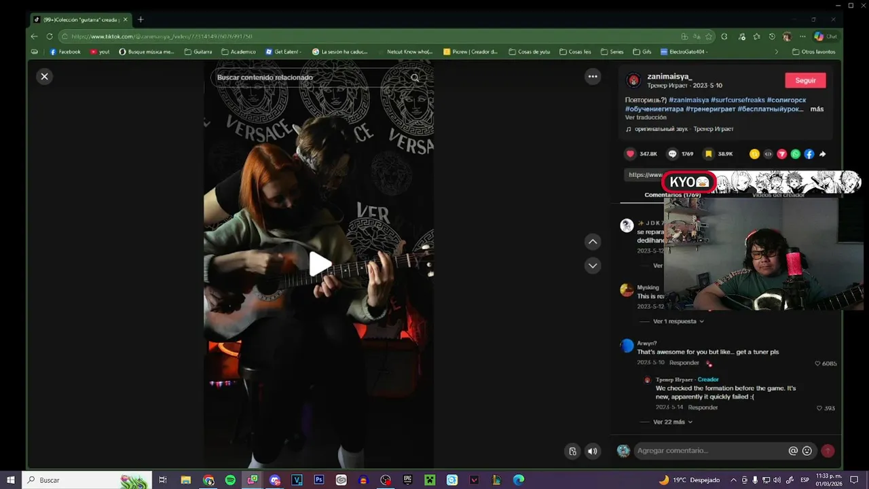Follow zanimaisya_ with Seguir button

pos(805,80)
